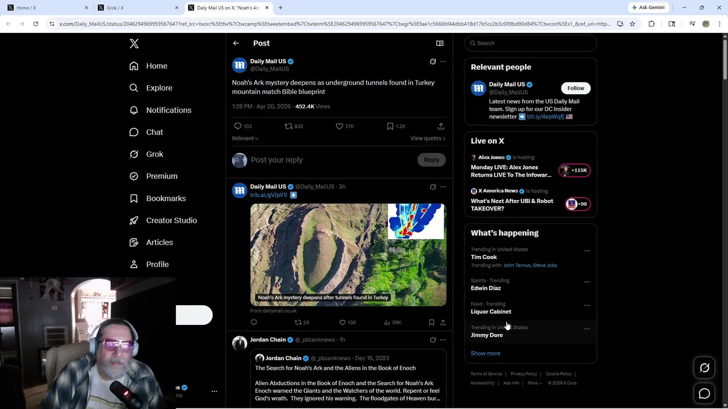Click Show more under What's happening
This screenshot has height=409, width=728.
coord(486,353)
